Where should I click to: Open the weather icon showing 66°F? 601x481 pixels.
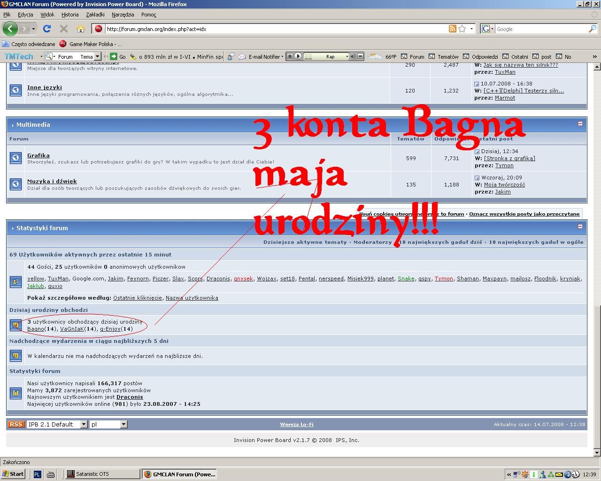375,56
